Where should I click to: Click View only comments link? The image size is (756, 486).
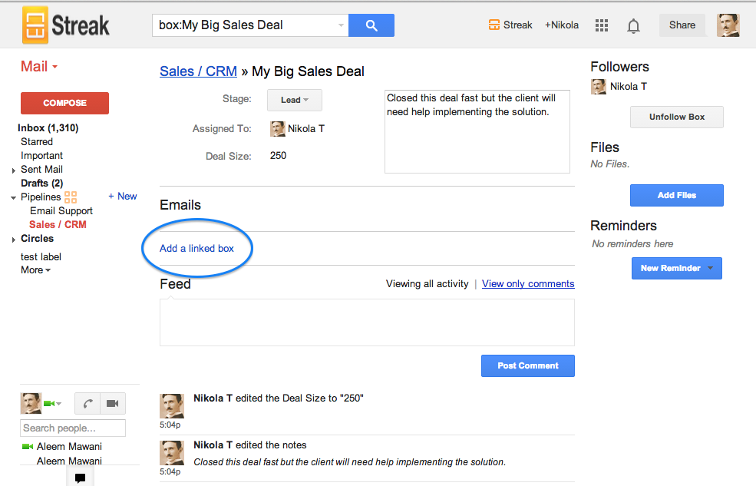(x=528, y=284)
